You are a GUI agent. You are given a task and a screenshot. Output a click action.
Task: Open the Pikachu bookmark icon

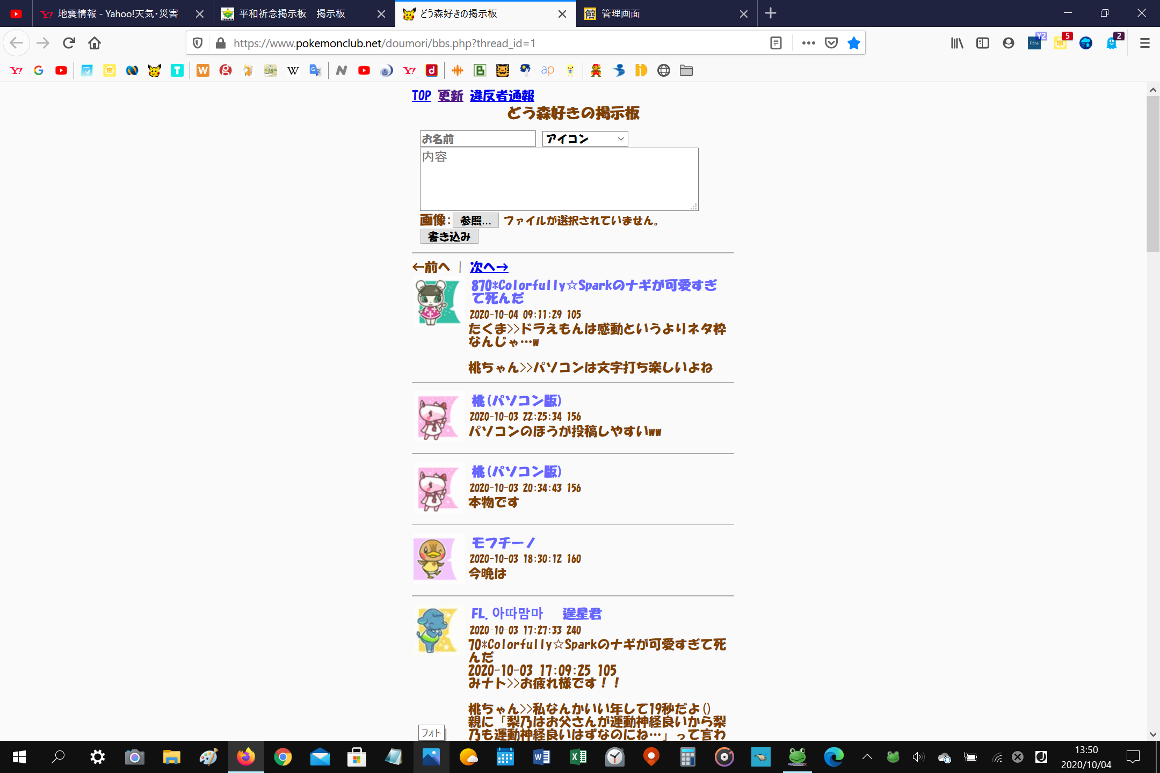pyautogui.click(x=155, y=70)
